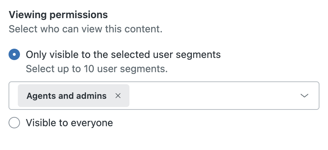328x150 pixels.
Task: Select Only visible to selected user segments
Action: pyautogui.click(x=14, y=55)
